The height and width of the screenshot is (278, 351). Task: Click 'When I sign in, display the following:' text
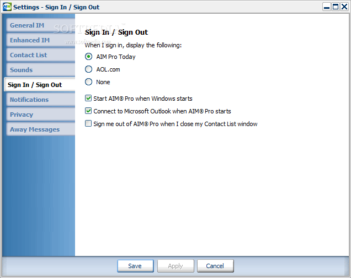click(133, 45)
